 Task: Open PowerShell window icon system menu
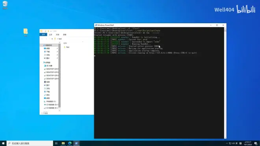click(x=96, y=25)
